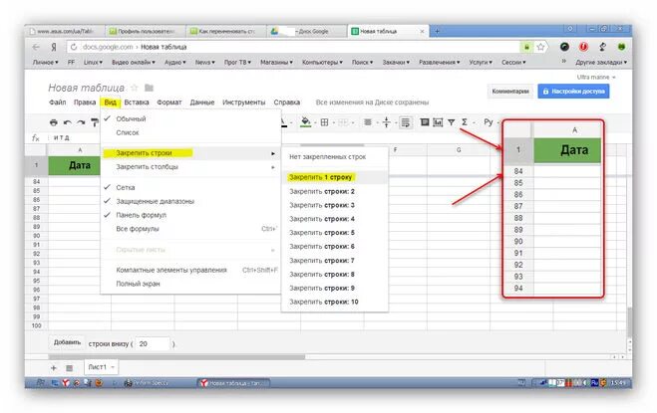This screenshot has height=413, width=657.
Task: Toggle Все формулы option
Action: coord(190,229)
